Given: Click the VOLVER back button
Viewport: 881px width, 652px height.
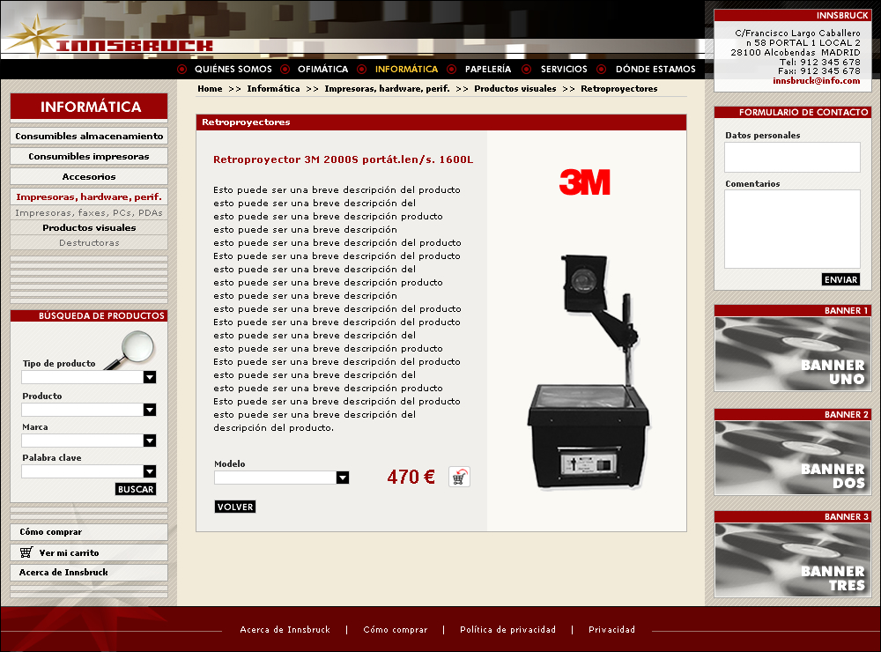Looking at the screenshot, I should pyautogui.click(x=235, y=507).
